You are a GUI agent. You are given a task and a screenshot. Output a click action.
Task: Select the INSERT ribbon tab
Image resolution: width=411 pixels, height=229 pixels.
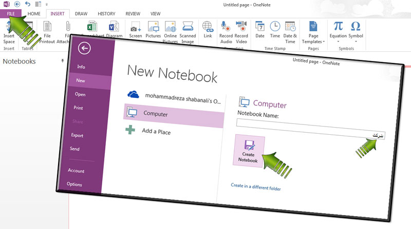(58, 14)
